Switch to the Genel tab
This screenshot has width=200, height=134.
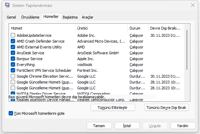(11, 17)
